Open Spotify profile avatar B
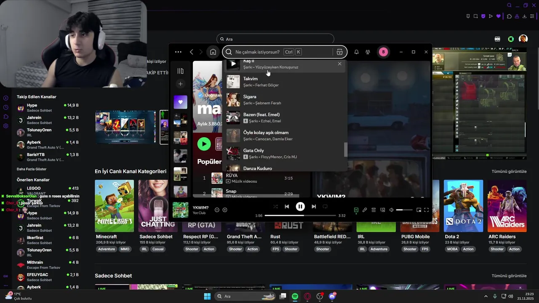This screenshot has height=303, width=539. tap(383, 52)
